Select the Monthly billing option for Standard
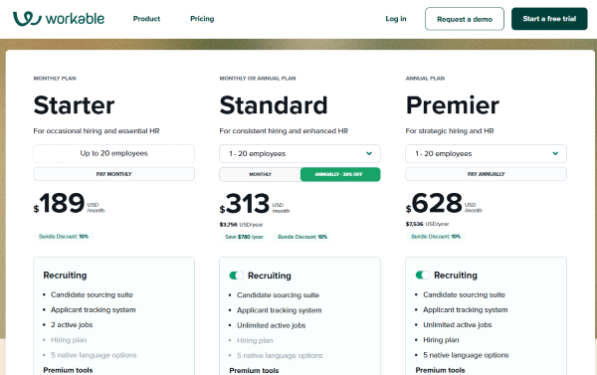The height and width of the screenshot is (375, 597). [260, 174]
